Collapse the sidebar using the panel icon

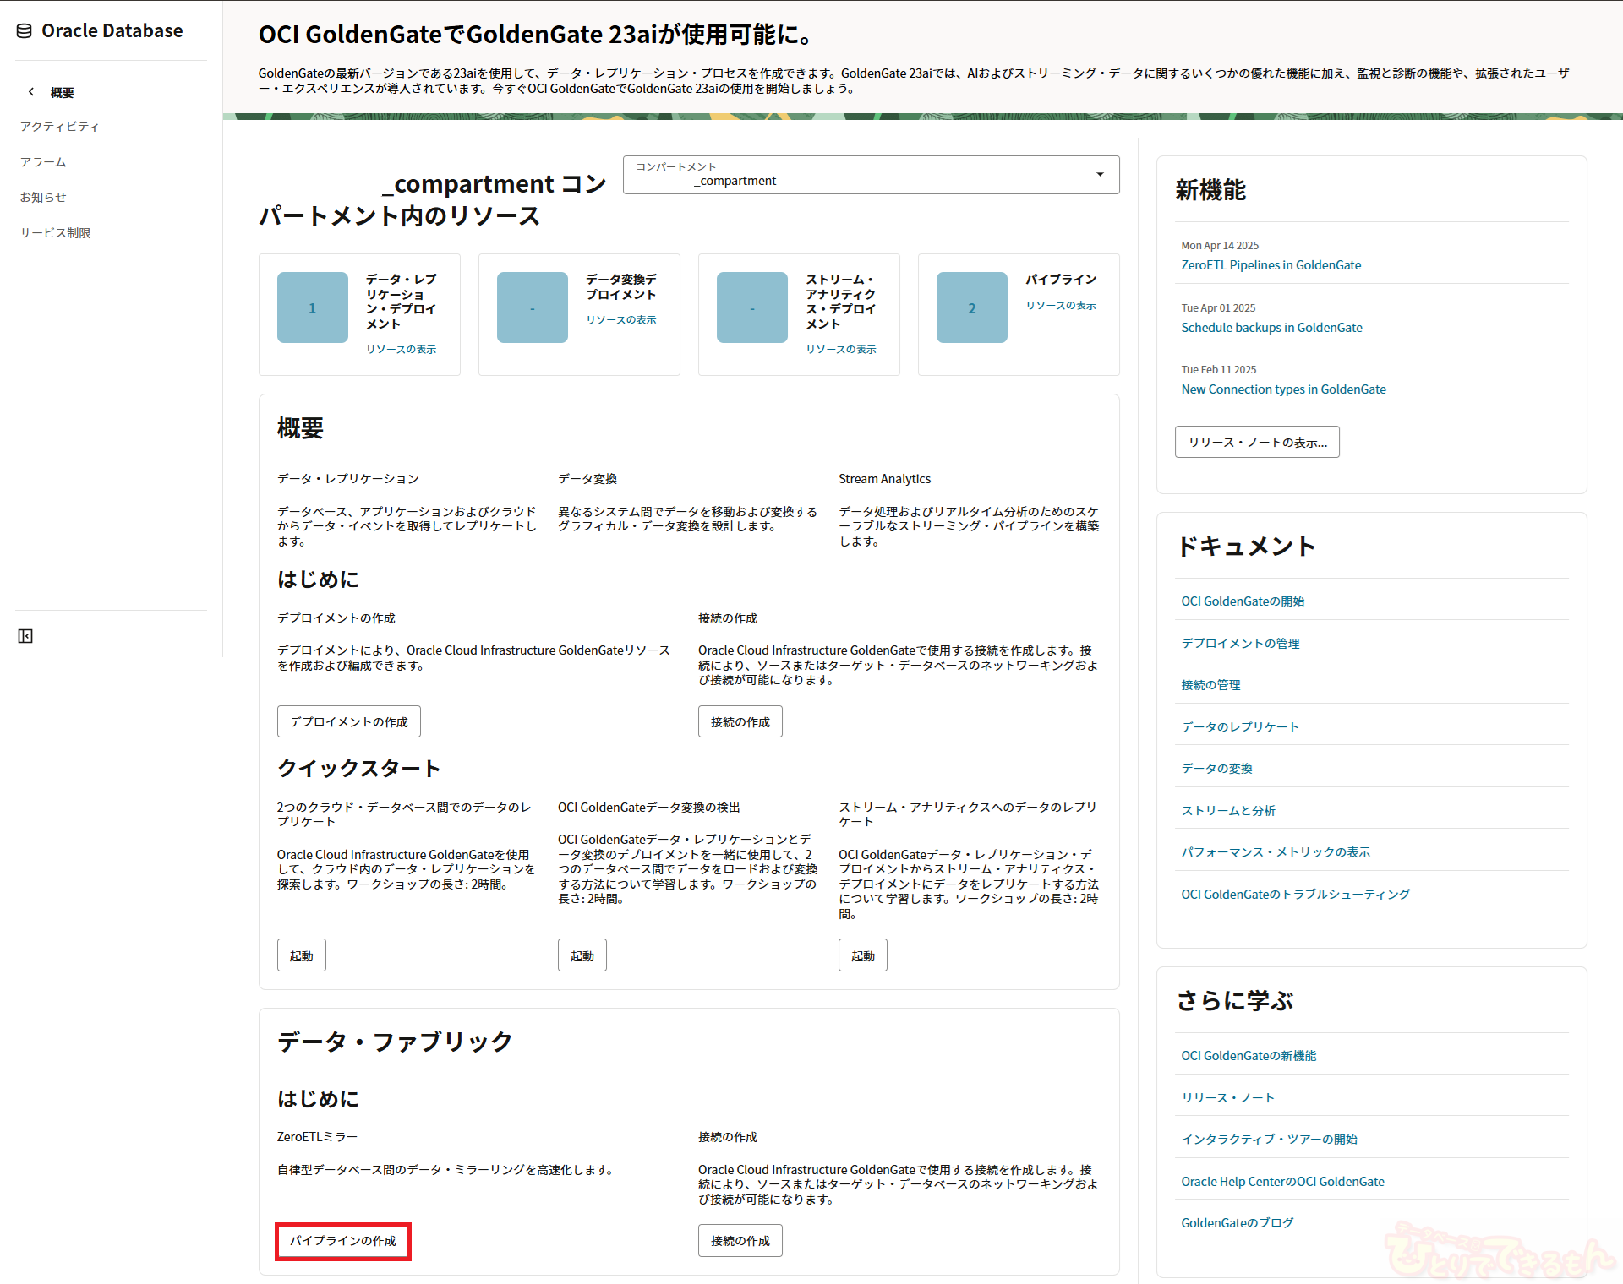point(25,636)
